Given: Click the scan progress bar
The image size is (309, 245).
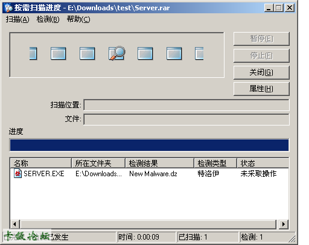Looking at the screenshot, I should tap(149, 145).
